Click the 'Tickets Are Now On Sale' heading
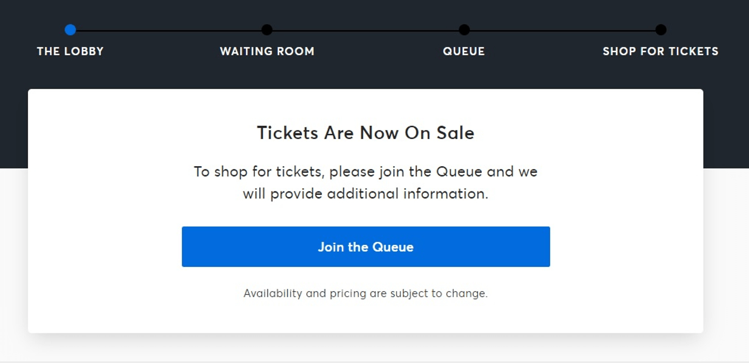Image resolution: width=749 pixels, height=364 pixels. 366,132
